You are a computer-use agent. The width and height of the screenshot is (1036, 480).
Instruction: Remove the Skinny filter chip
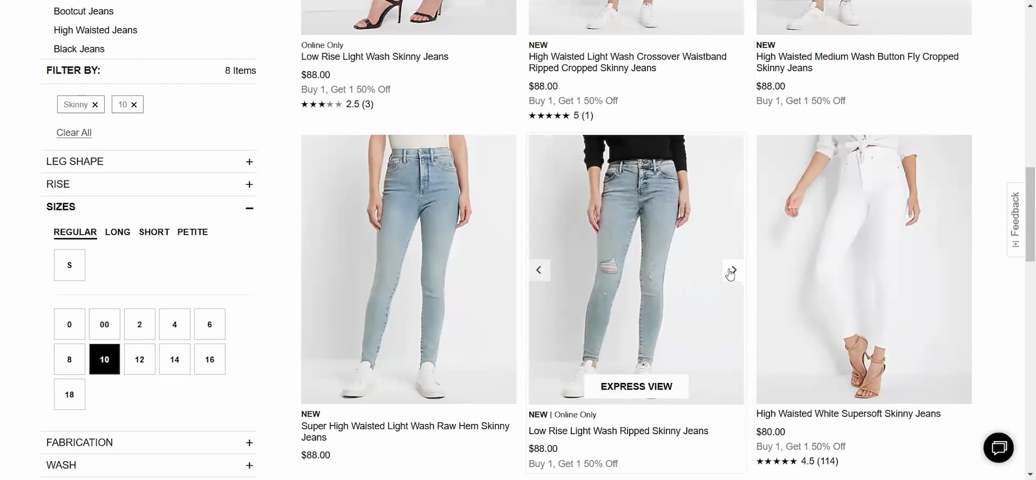[x=95, y=105]
